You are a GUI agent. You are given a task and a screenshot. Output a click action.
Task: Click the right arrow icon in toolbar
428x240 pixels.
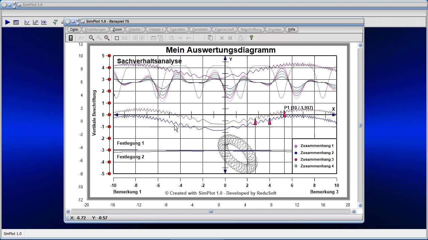[180, 38]
